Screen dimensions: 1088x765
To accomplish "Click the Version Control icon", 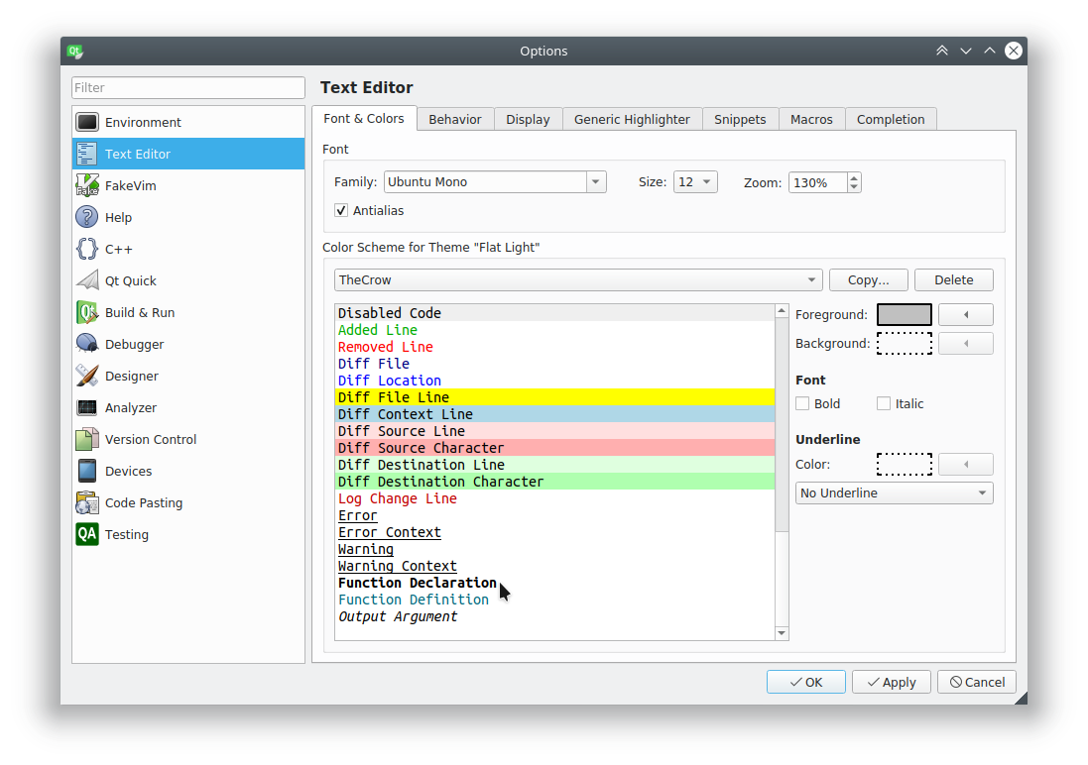I will click(x=87, y=439).
